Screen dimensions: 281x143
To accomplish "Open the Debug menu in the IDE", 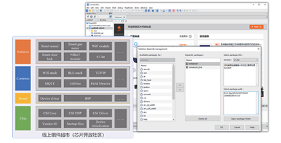I will coord(120,8).
